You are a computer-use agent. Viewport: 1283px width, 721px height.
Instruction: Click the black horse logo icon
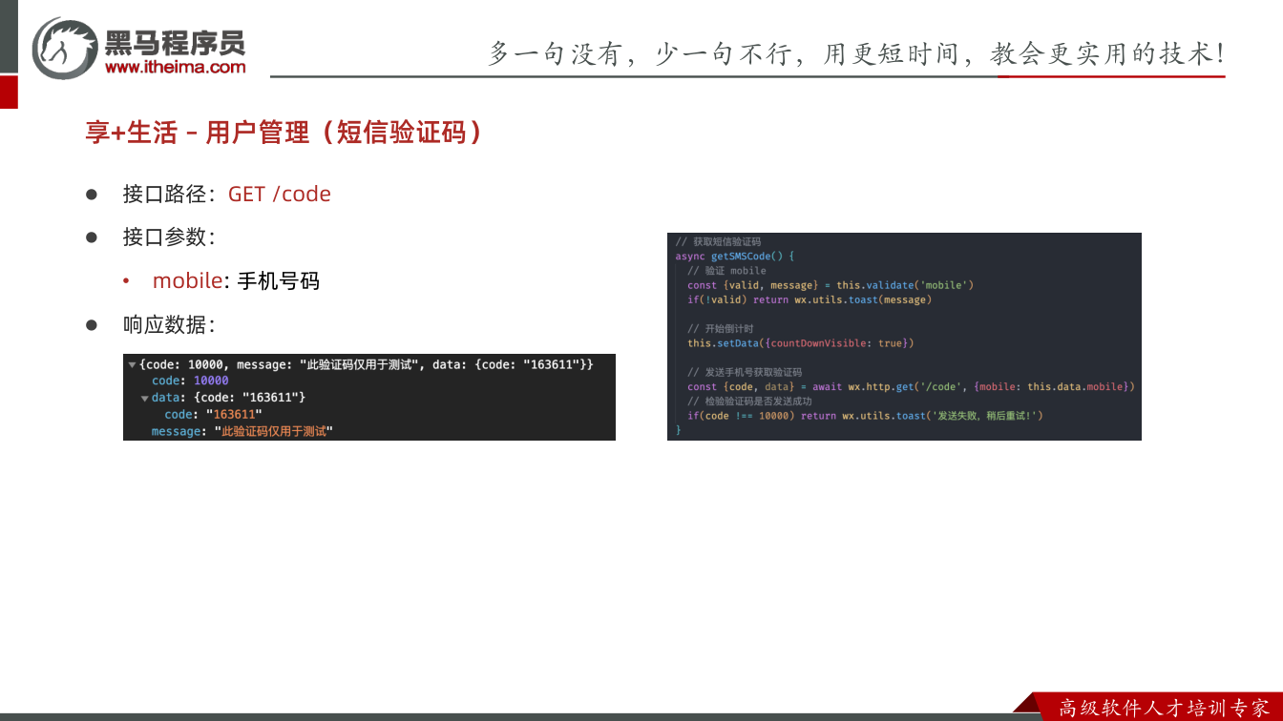(x=65, y=48)
